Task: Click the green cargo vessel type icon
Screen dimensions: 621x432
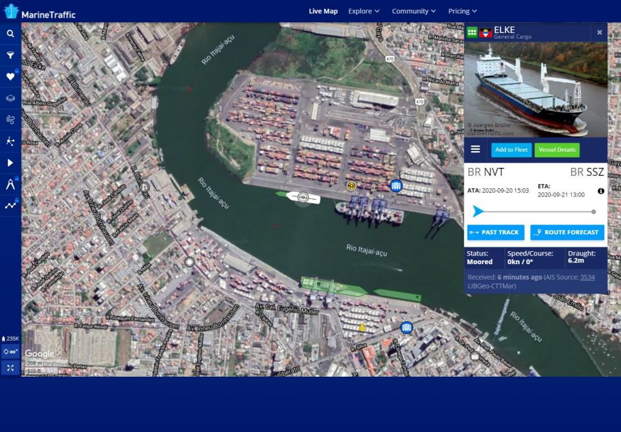Action: pyautogui.click(x=472, y=32)
